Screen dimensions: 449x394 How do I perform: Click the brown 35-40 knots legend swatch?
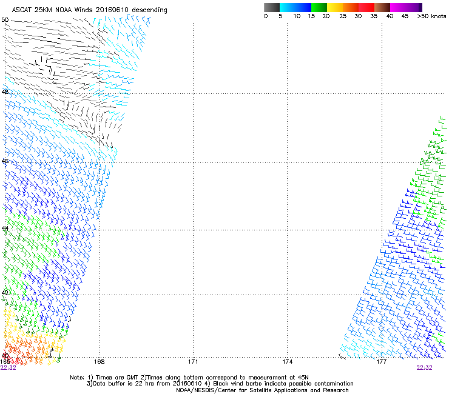[x=382, y=7]
